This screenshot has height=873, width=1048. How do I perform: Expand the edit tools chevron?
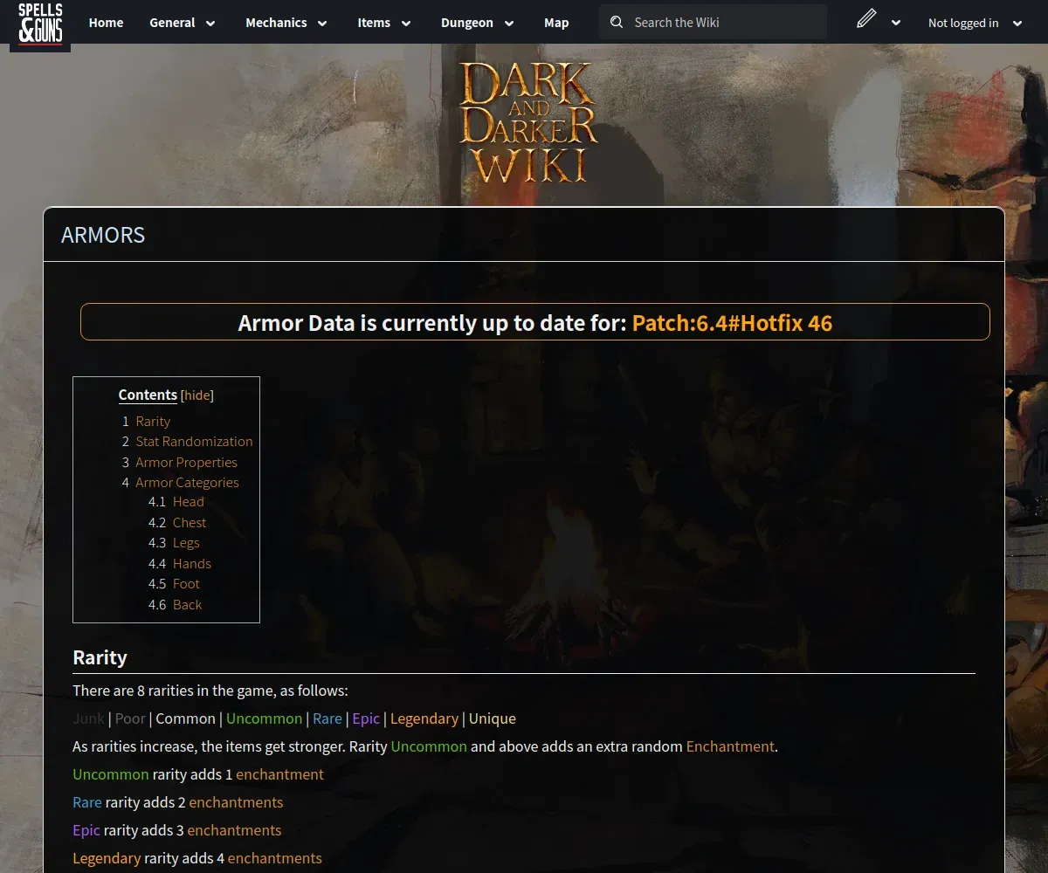tap(896, 24)
